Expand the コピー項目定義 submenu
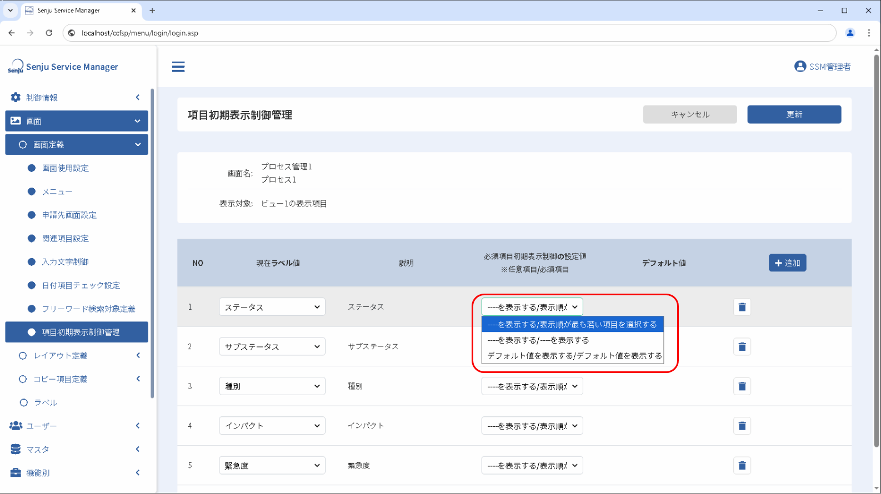The height and width of the screenshot is (494, 881). 77,379
